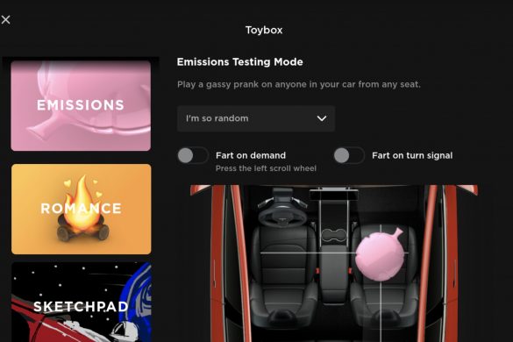
Task: Click the "Press the left scroll wheel" hint
Action: [x=266, y=168]
